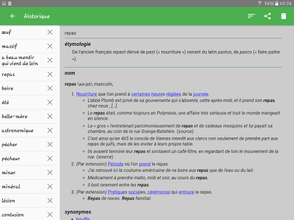Remove 'œuf' from history

[50, 32]
